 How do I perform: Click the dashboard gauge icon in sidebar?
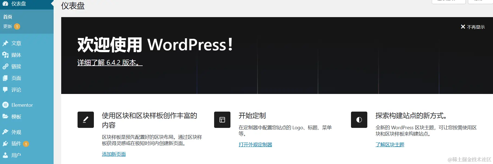[5, 4]
